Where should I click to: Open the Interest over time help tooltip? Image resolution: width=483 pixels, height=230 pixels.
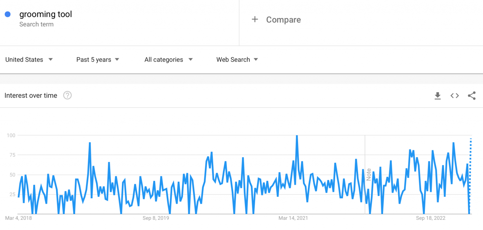pyautogui.click(x=67, y=96)
